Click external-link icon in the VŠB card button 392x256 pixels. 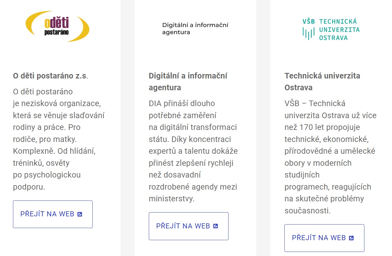pyautogui.click(x=351, y=238)
